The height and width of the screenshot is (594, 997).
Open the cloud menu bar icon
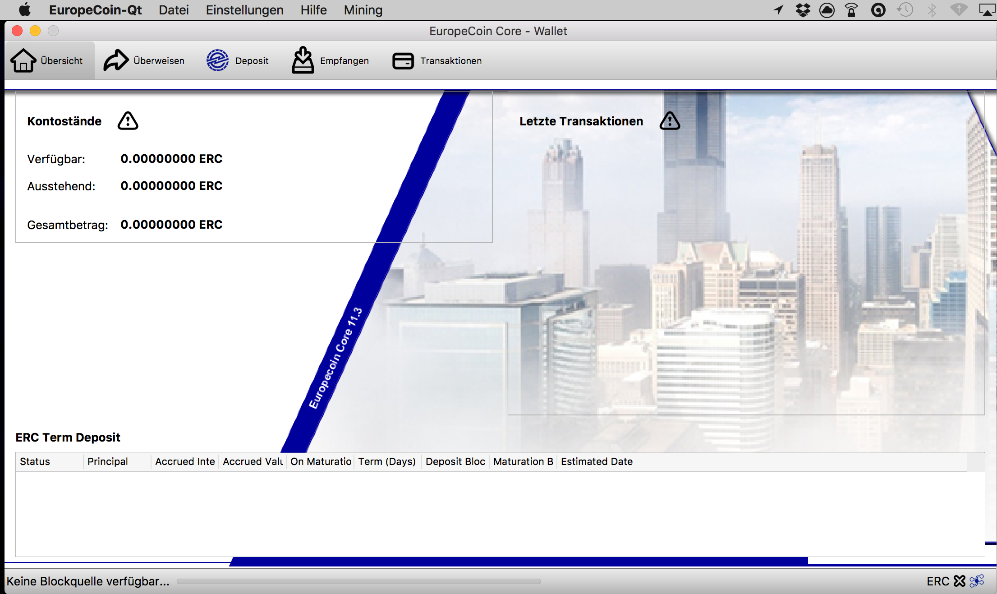click(x=827, y=10)
